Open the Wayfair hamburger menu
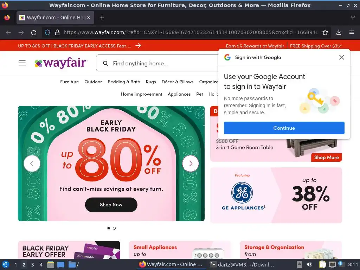The image size is (360, 270). tap(22, 63)
